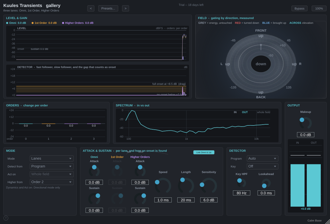Click the 1st Order Sustain knob
330x224 pixels.
coord(117,199)
